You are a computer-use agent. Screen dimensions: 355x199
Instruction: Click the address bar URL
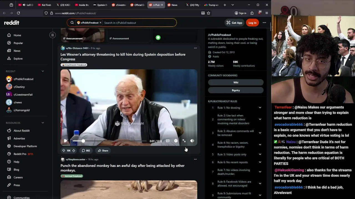pos(75,13)
